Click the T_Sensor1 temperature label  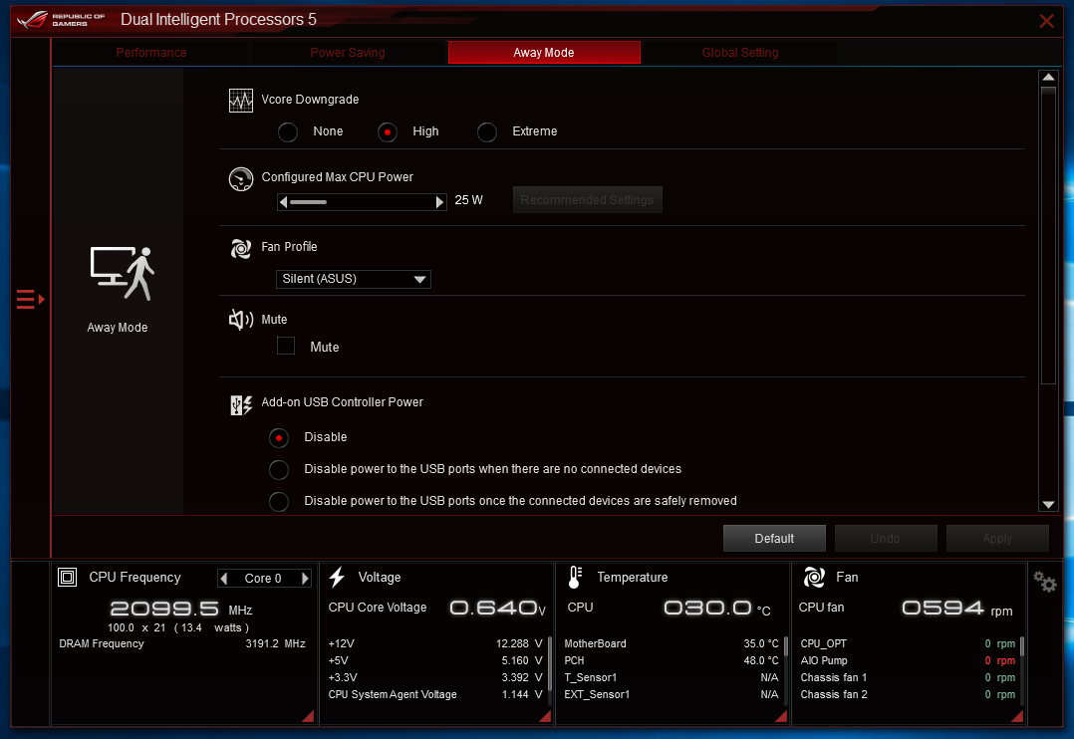click(591, 678)
